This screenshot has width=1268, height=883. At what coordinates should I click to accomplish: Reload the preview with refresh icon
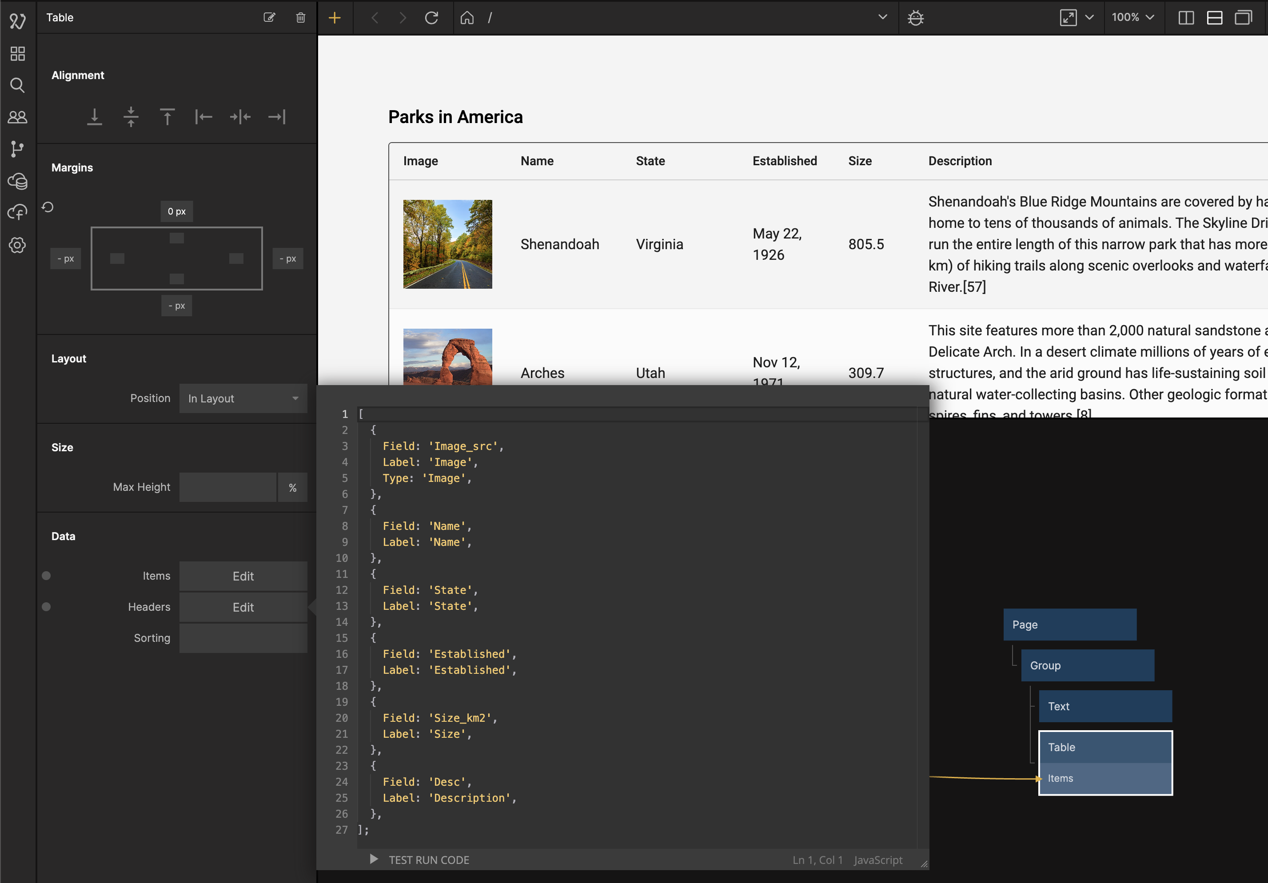[x=431, y=18]
